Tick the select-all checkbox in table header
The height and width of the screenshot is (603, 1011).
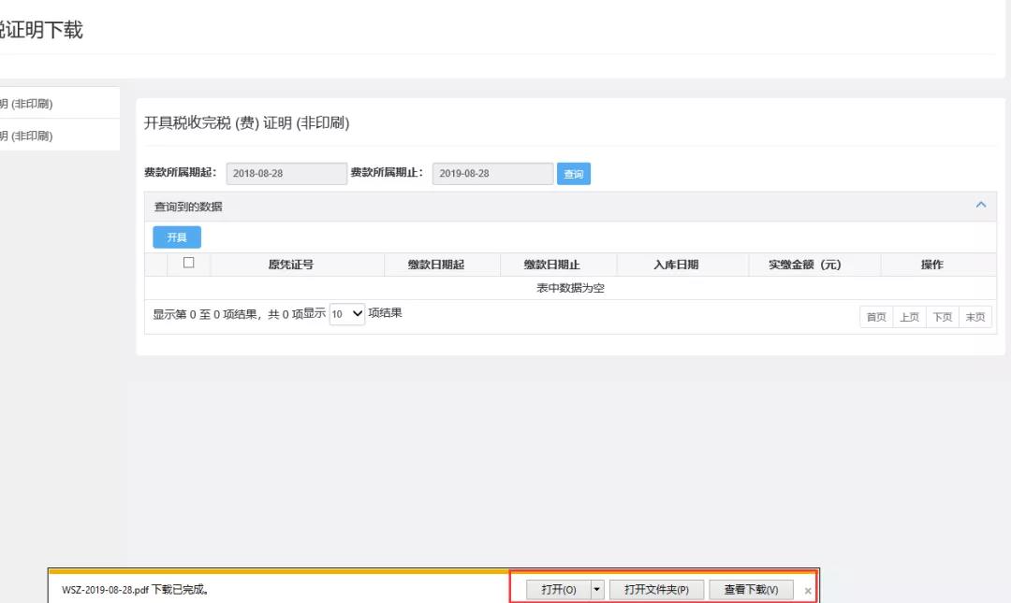[188, 264]
